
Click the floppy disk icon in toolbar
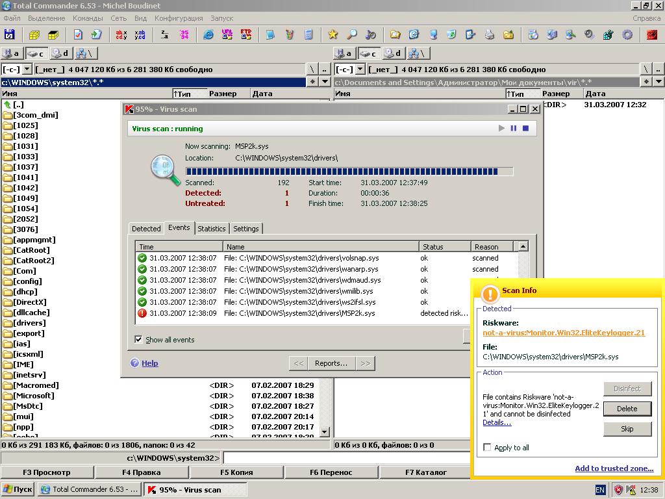(x=9, y=34)
